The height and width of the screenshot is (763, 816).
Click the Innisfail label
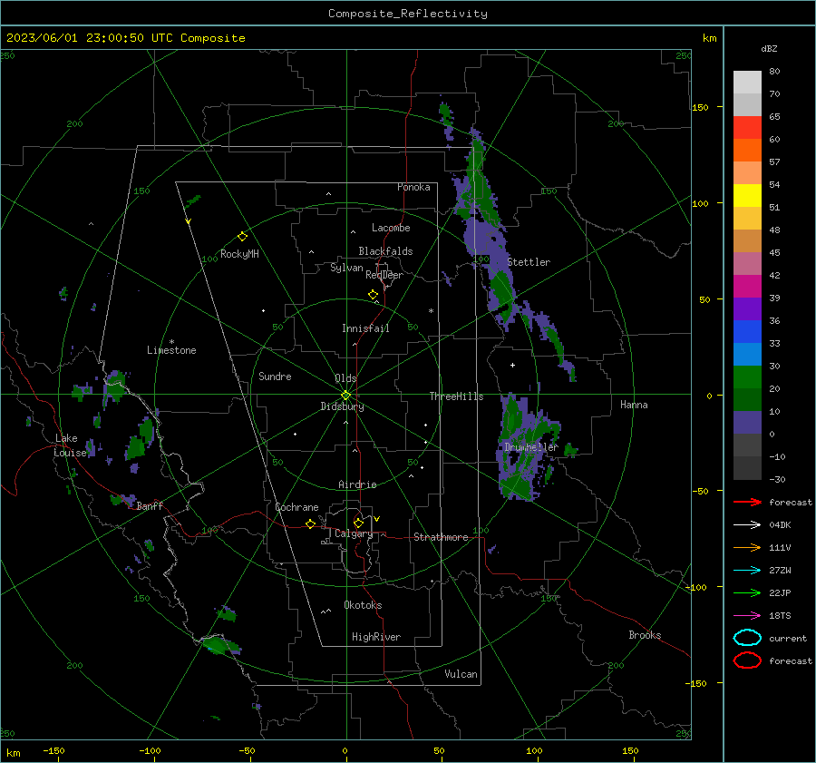click(x=365, y=328)
